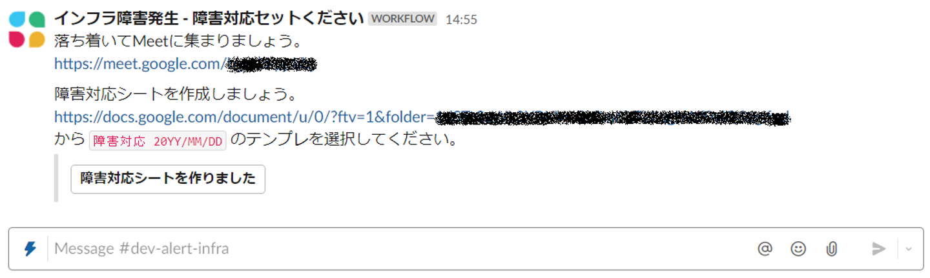Open the 14:55 message timestamp

coord(461,19)
